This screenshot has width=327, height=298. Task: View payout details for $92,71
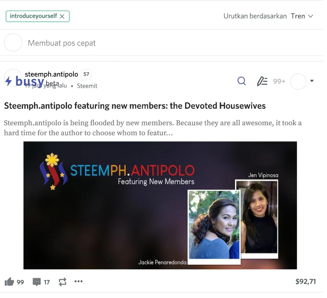pyautogui.click(x=306, y=281)
